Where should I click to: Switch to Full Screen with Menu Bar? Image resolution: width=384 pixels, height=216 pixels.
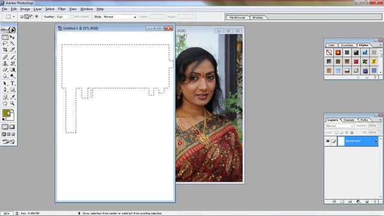pos(8,134)
